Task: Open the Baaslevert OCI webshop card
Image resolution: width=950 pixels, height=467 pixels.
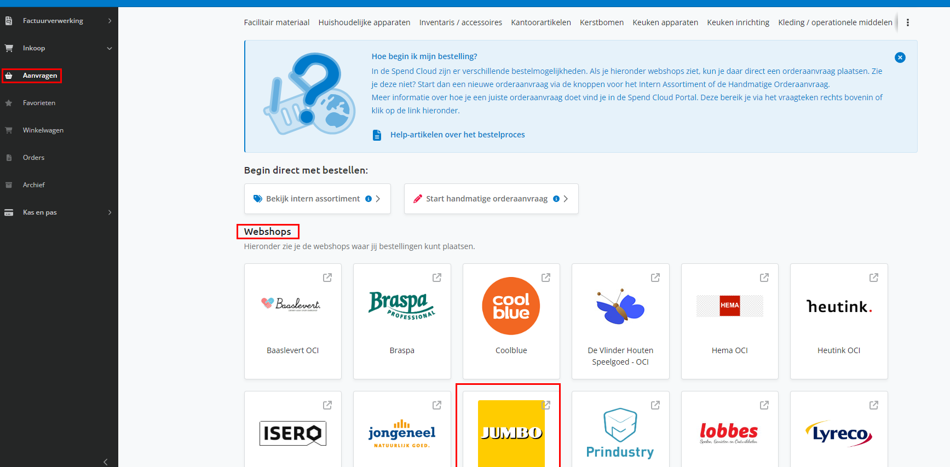Action: coord(293,321)
